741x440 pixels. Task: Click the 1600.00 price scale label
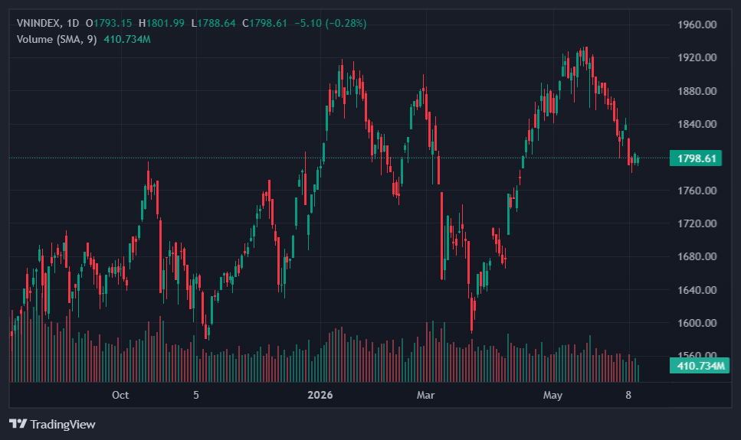[x=697, y=324]
